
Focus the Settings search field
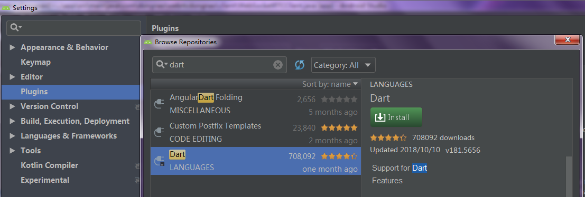[73, 28]
